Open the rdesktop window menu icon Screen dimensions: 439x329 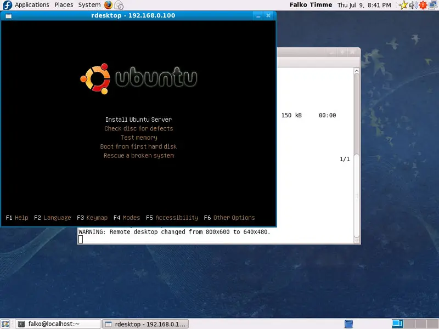(x=9, y=16)
